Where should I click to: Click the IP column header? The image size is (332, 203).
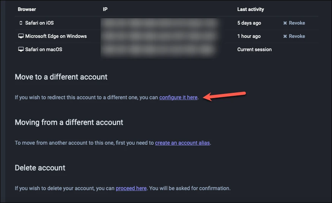pos(105,9)
